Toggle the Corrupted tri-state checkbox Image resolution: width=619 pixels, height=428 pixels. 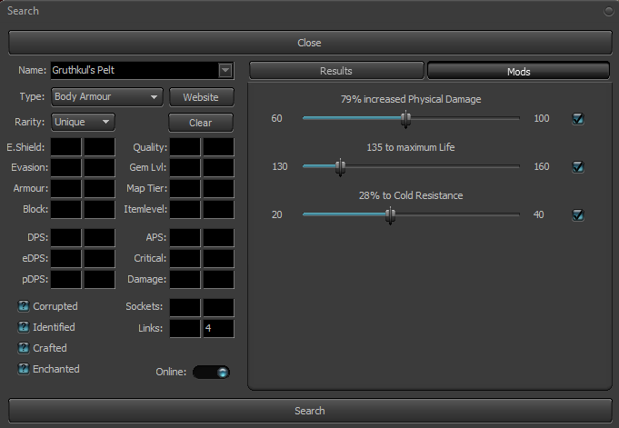point(24,306)
